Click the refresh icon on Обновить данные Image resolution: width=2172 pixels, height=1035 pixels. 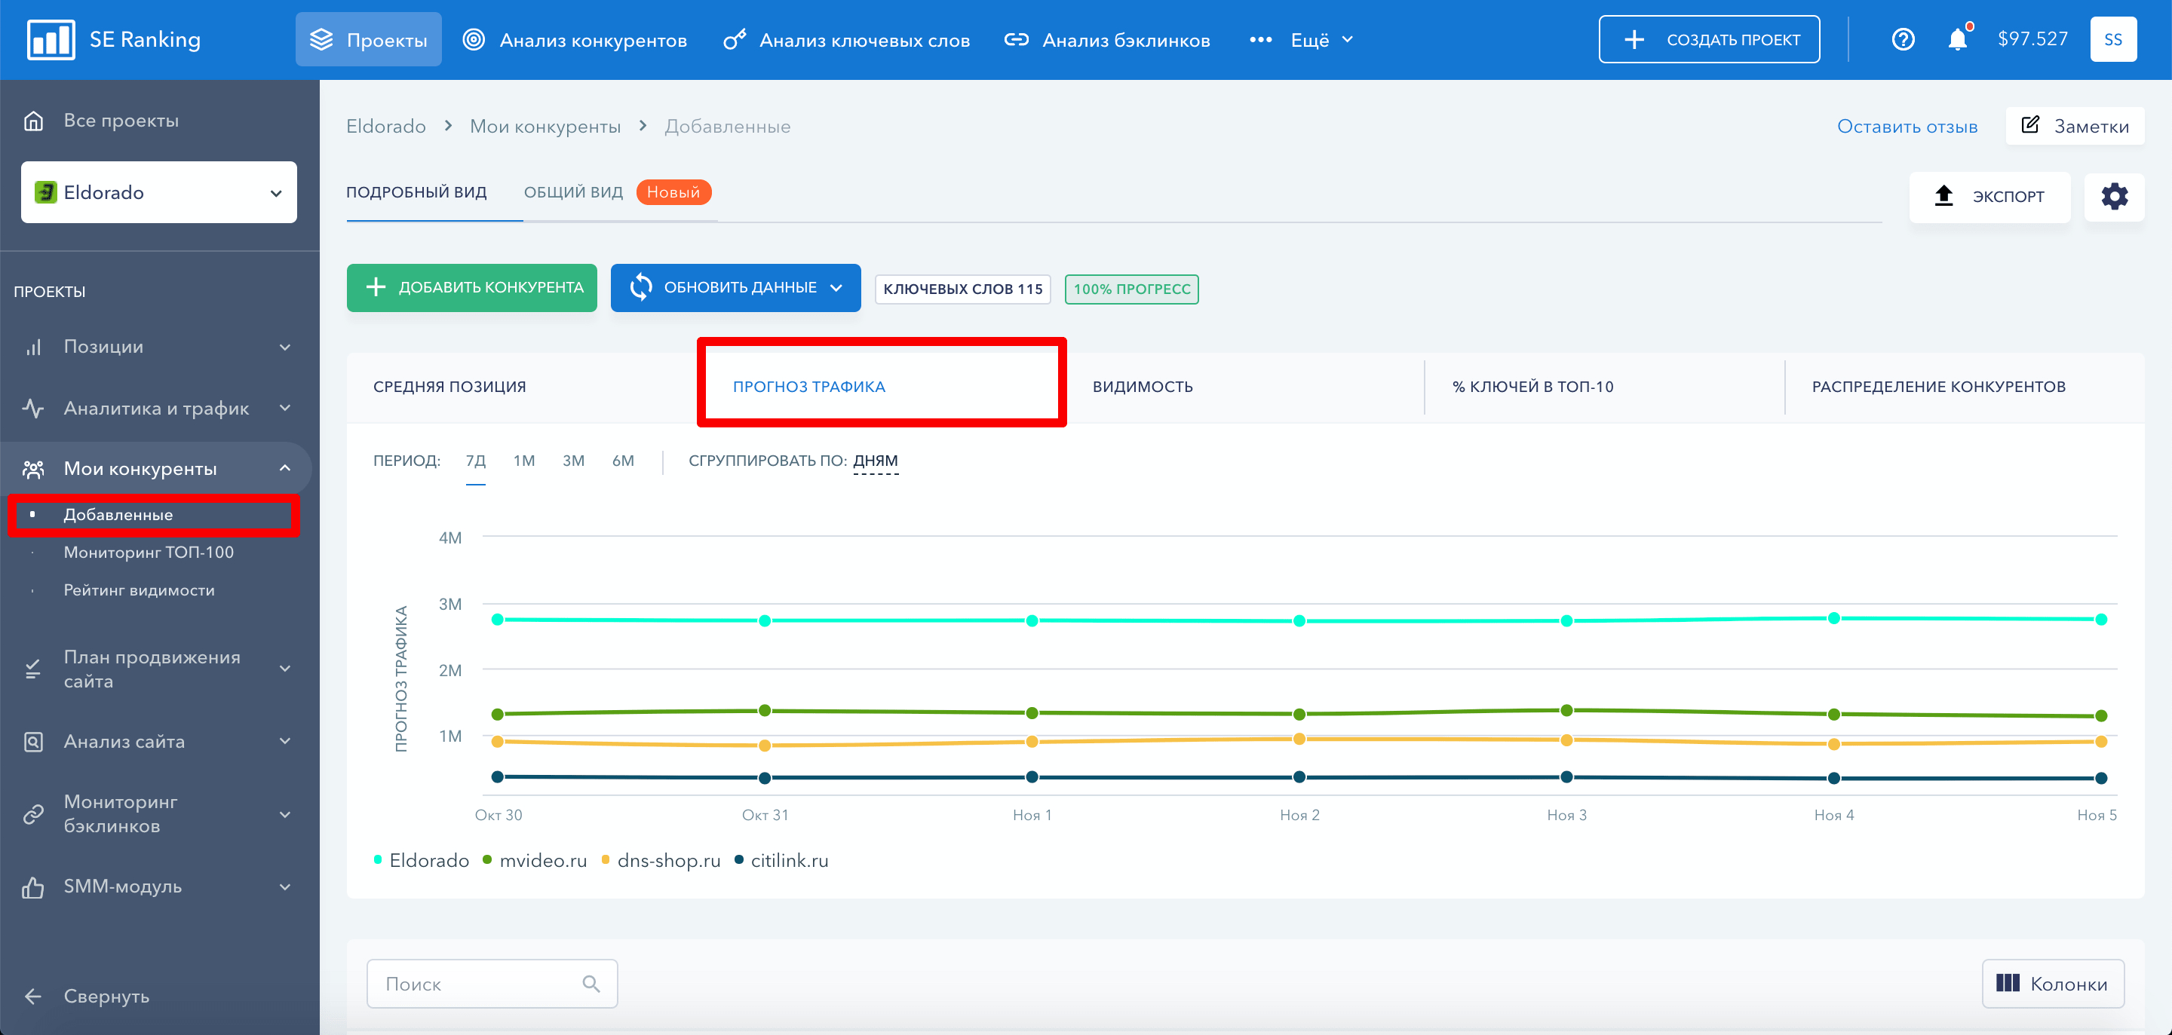(641, 287)
